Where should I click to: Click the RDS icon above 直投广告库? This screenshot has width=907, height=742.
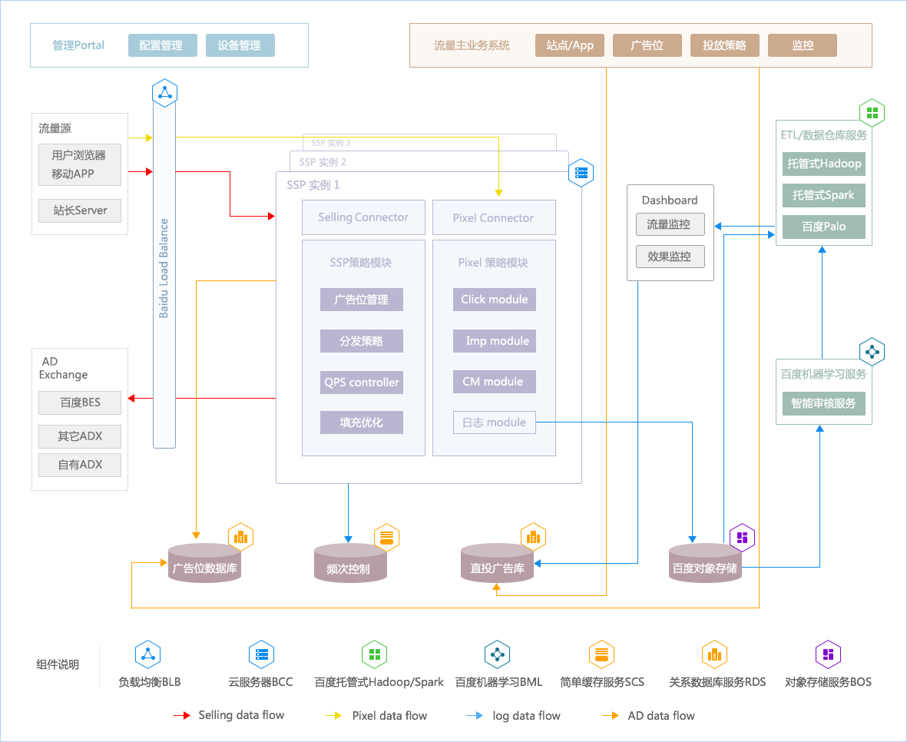[533, 537]
